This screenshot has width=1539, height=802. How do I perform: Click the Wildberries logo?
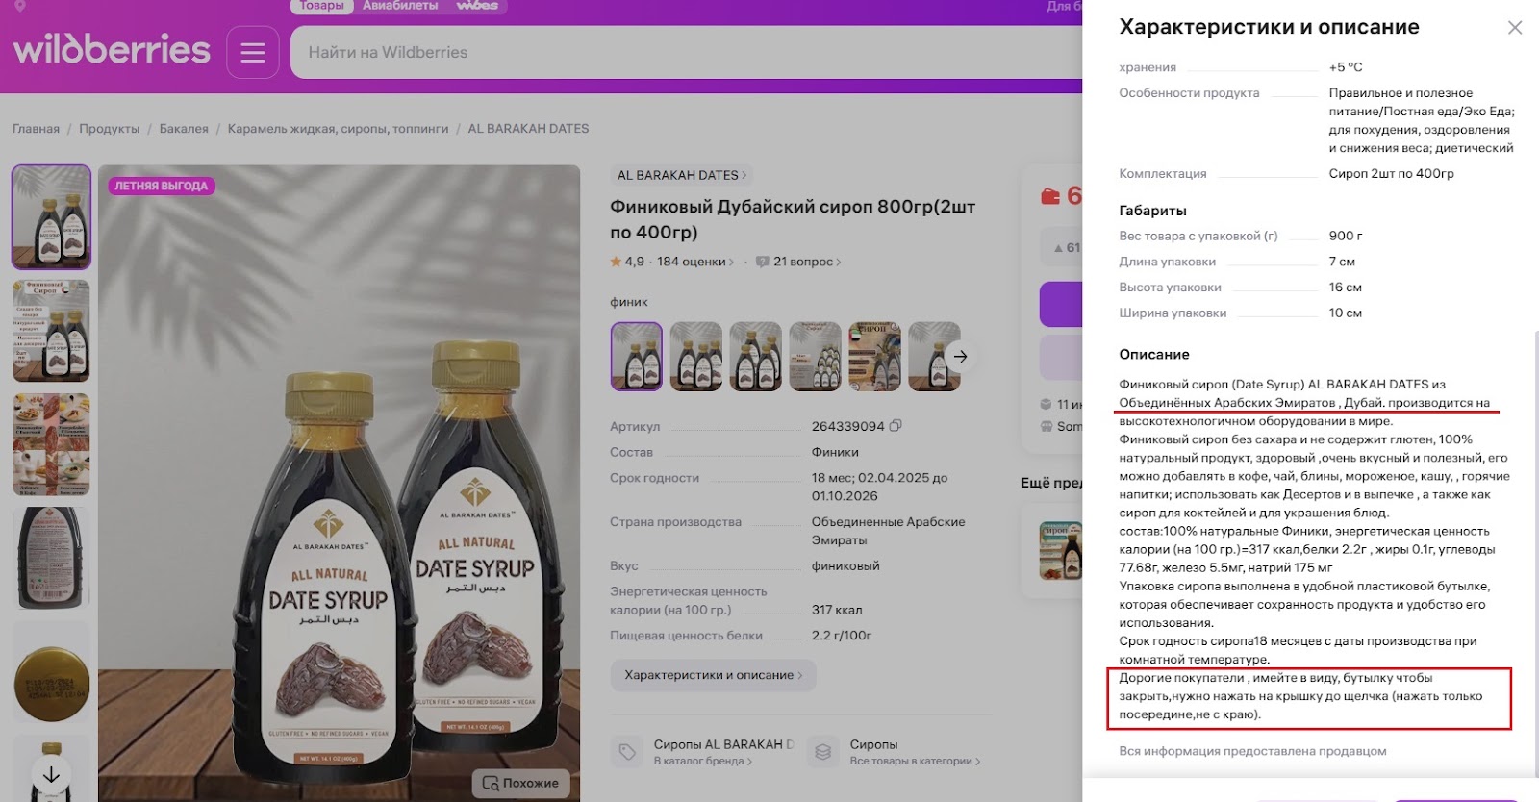112,49
